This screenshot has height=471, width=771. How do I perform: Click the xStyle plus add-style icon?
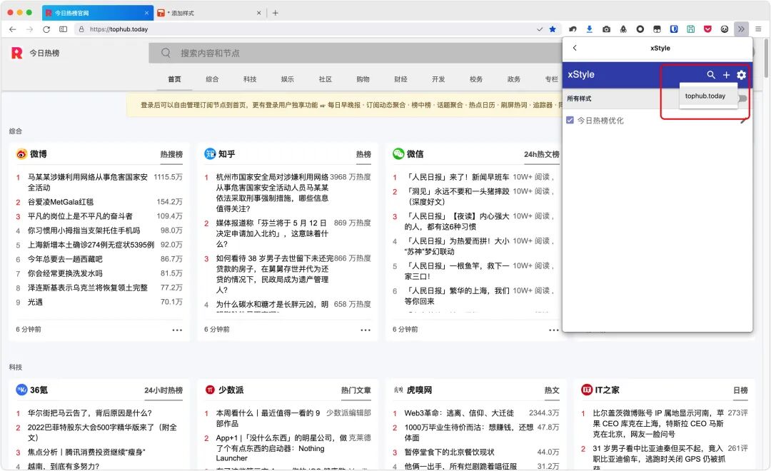tap(726, 75)
